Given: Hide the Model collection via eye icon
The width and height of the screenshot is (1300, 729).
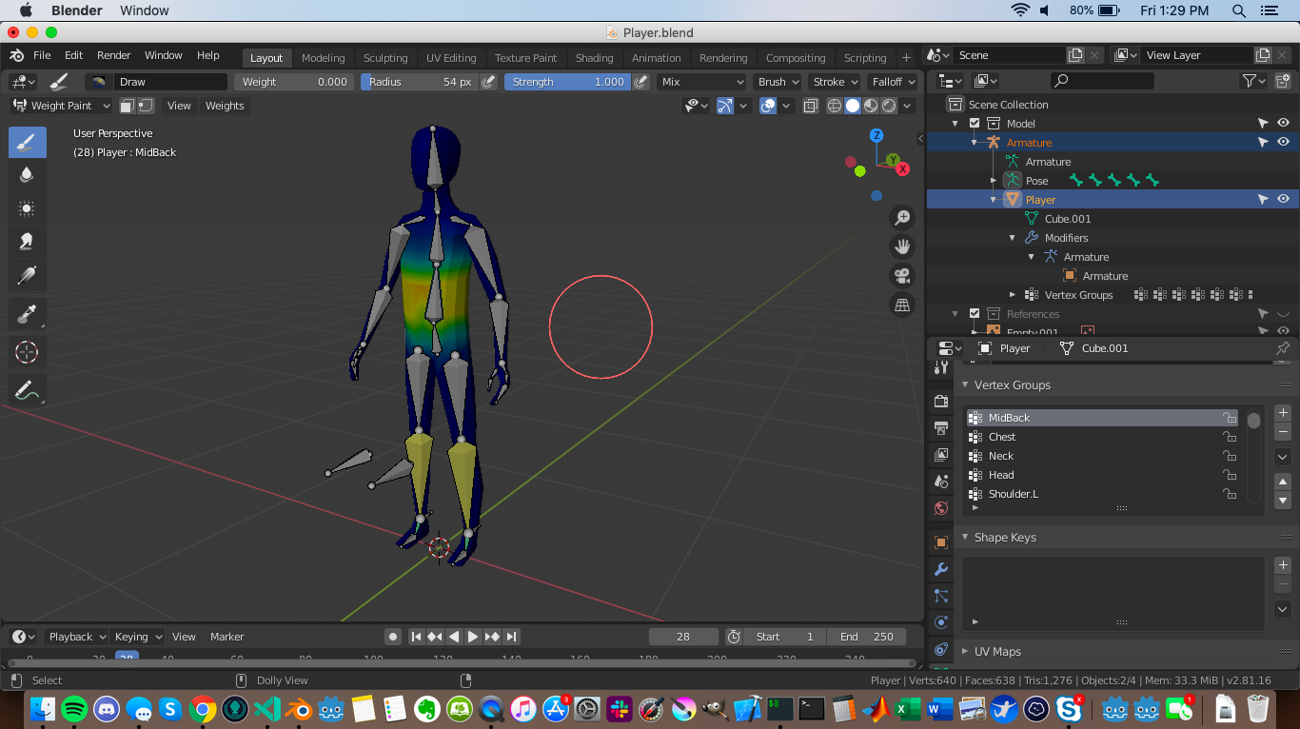Looking at the screenshot, I should tap(1283, 124).
